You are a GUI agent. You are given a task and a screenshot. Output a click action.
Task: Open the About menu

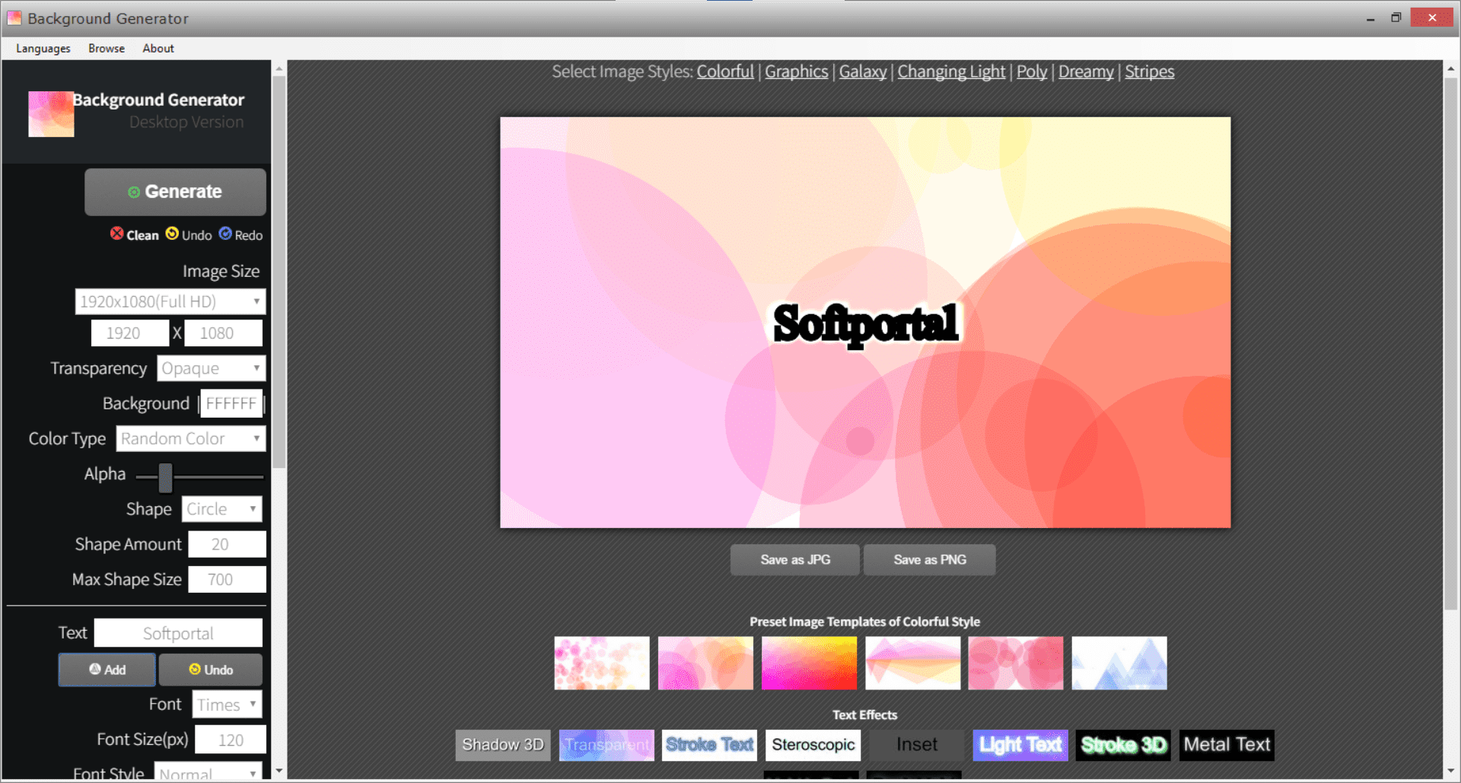click(x=158, y=48)
